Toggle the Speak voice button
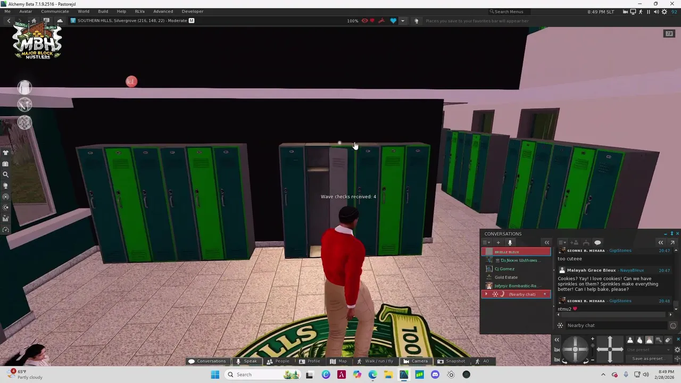681x383 pixels. [246, 361]
